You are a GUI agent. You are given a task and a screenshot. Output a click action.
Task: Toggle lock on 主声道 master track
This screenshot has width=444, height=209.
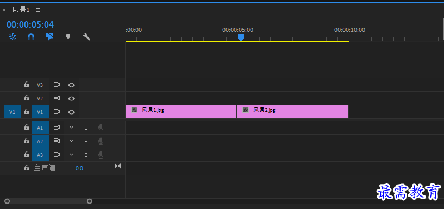pos(26,168)
